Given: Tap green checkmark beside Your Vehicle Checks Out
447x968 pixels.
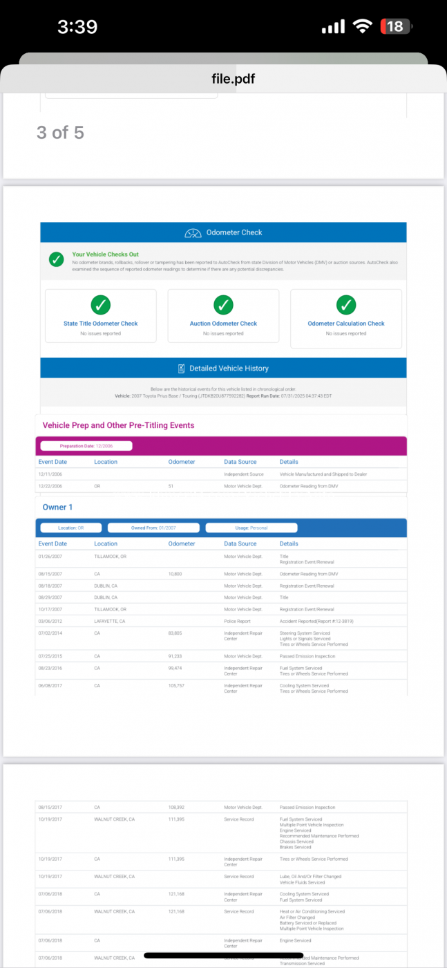Looking at the screenshot, I should (x=57, y=260).
